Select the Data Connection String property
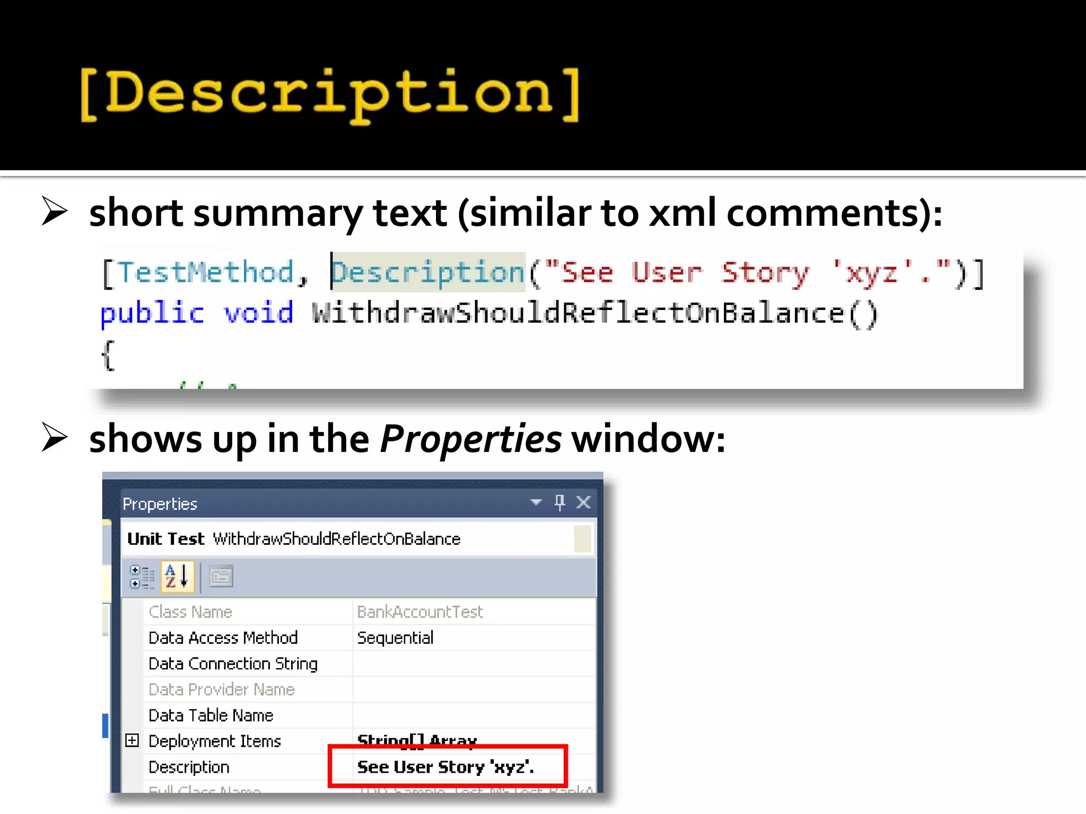This screenshot has width=1086, height=814. [x=233, y=663]
